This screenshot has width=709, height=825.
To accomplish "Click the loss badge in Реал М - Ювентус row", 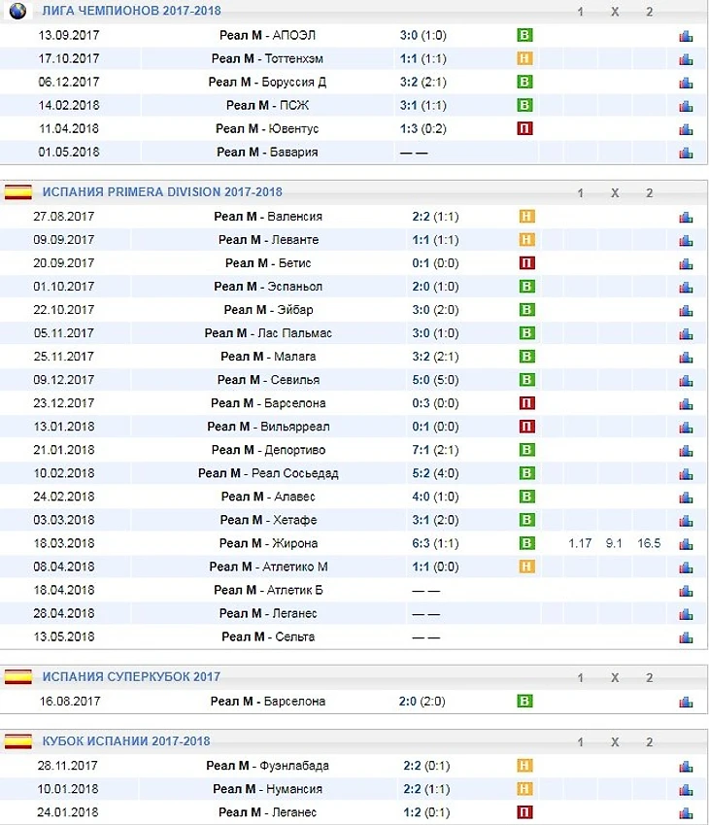I will click(x=524, y=128).
